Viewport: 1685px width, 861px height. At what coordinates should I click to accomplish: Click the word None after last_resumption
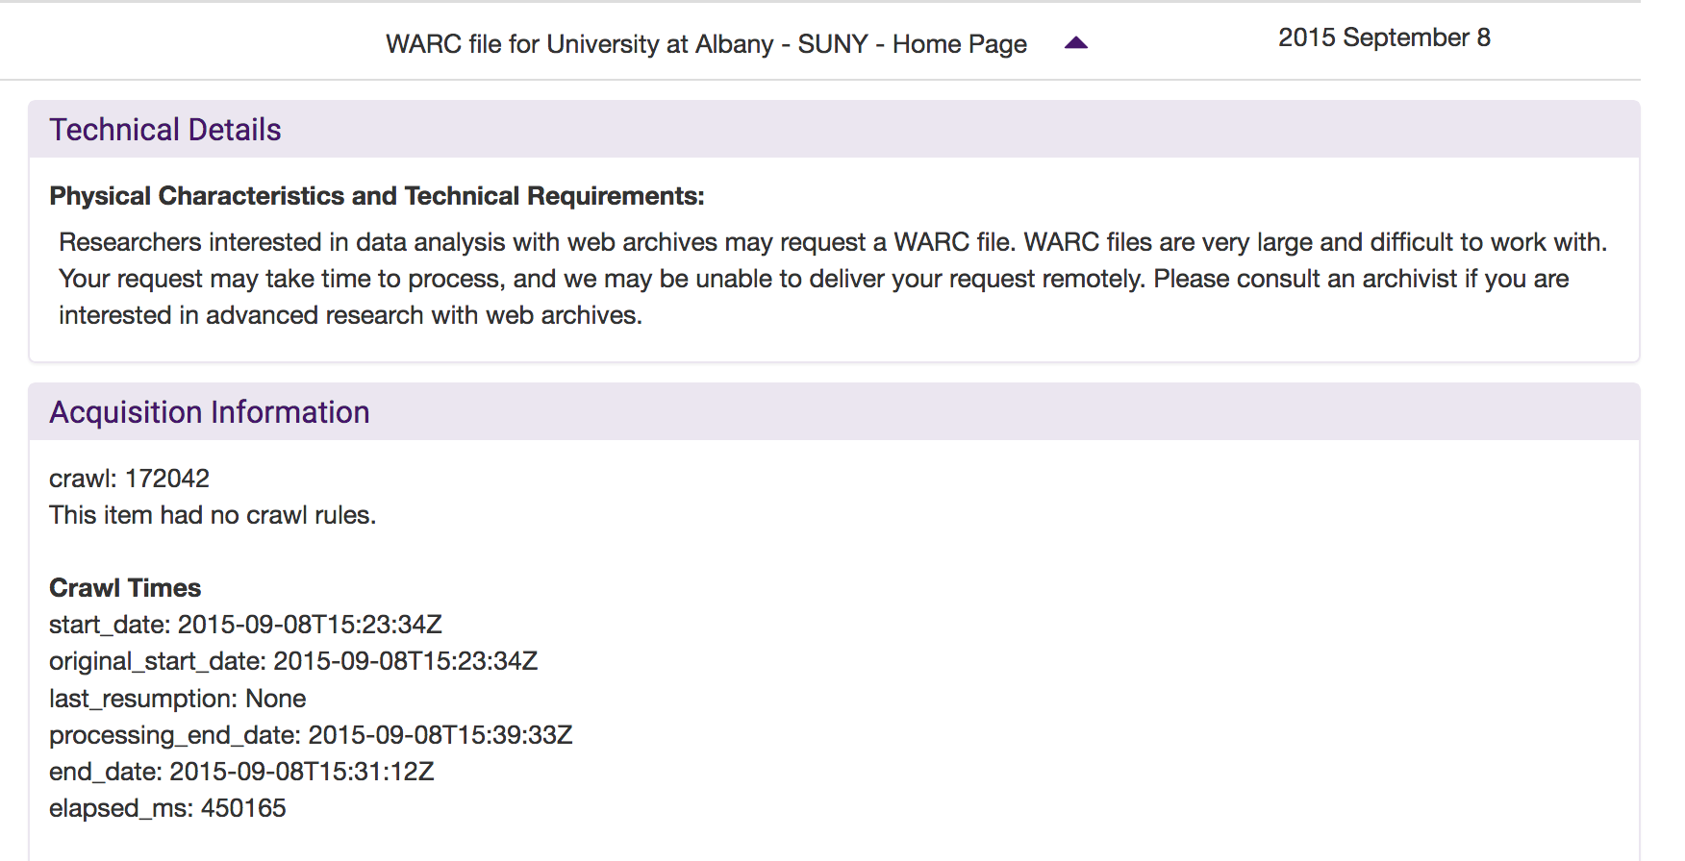pos(276,699)
